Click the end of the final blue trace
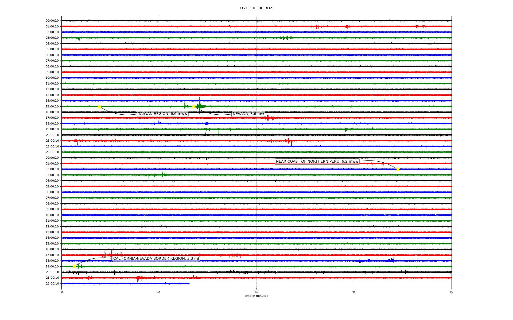 click(189, 283)
